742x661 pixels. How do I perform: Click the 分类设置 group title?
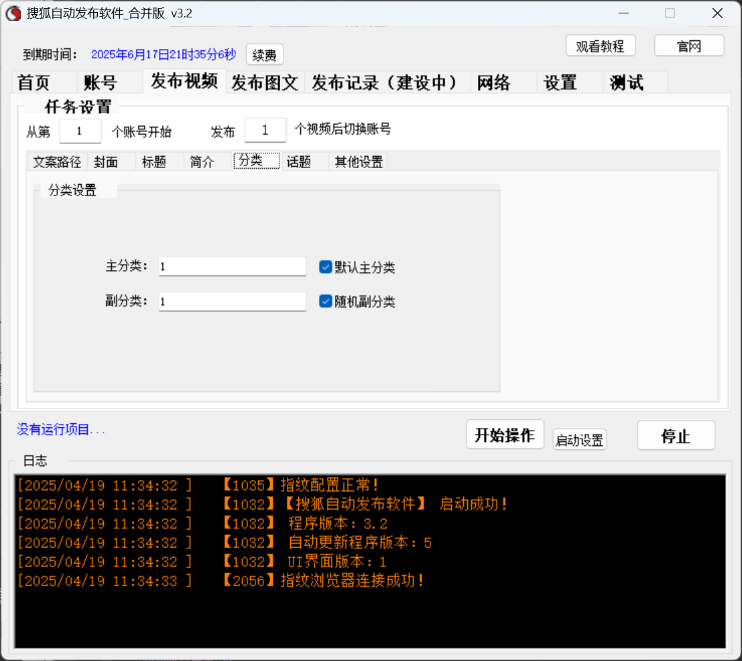click(72, 190)
